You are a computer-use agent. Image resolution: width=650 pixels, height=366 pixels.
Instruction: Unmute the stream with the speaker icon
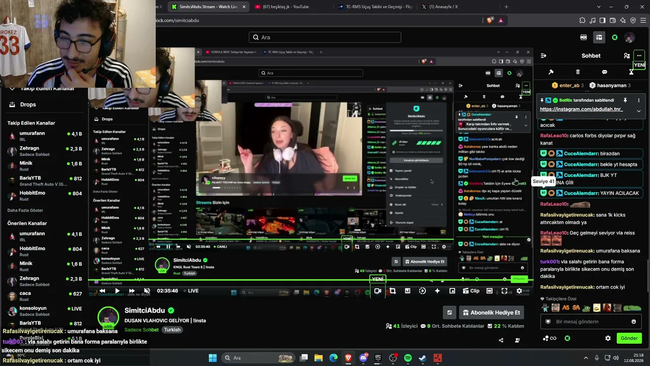pyautogui.click(x=147, y=291)
